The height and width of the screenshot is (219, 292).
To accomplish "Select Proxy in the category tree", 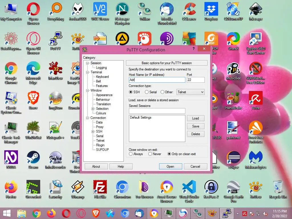I will 100,127.
